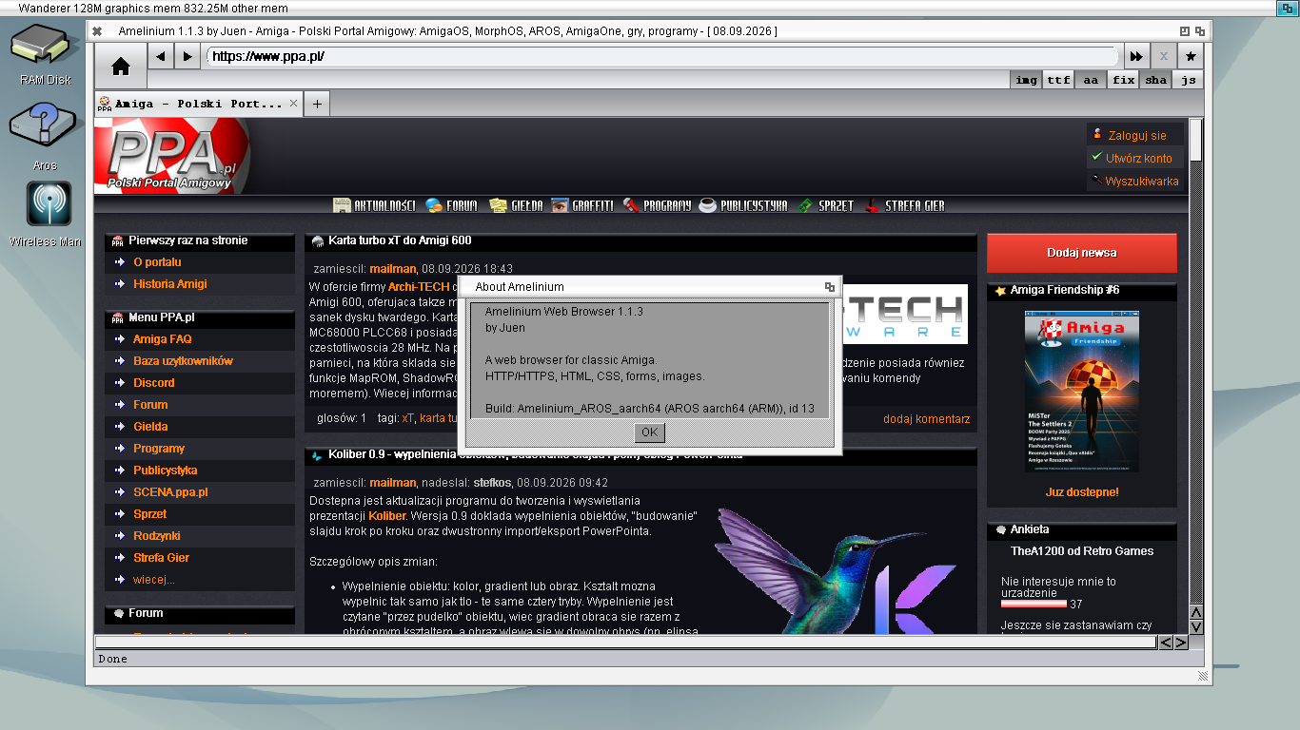Click the go/fast-forward button beside URL bar
1300x730 pixels.
point(1136,56)
